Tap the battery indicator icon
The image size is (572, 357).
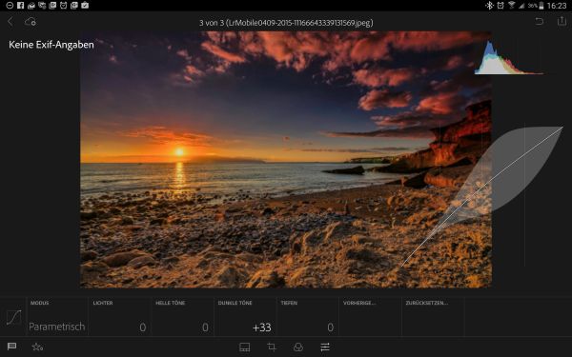coord(541,6)
